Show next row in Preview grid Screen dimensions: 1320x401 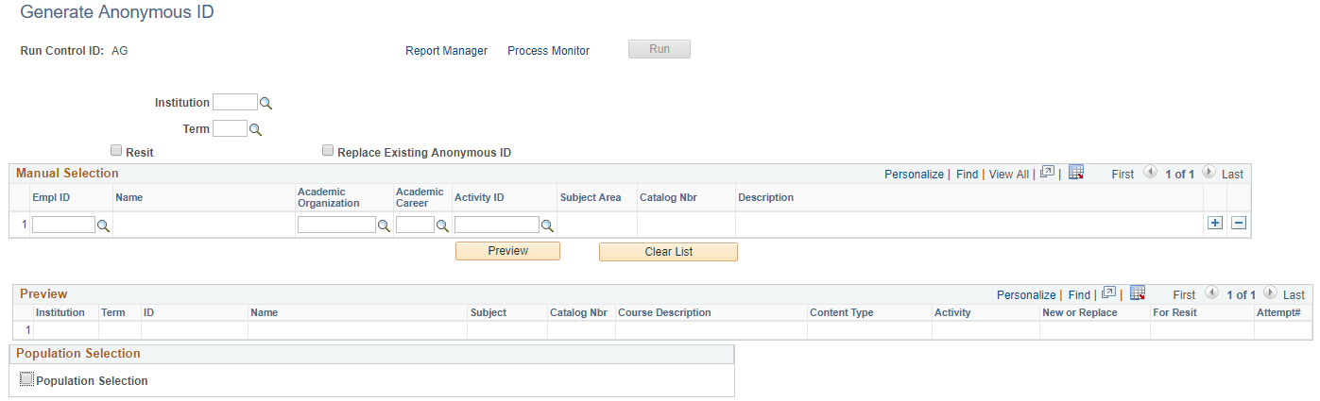(1270, 293)
